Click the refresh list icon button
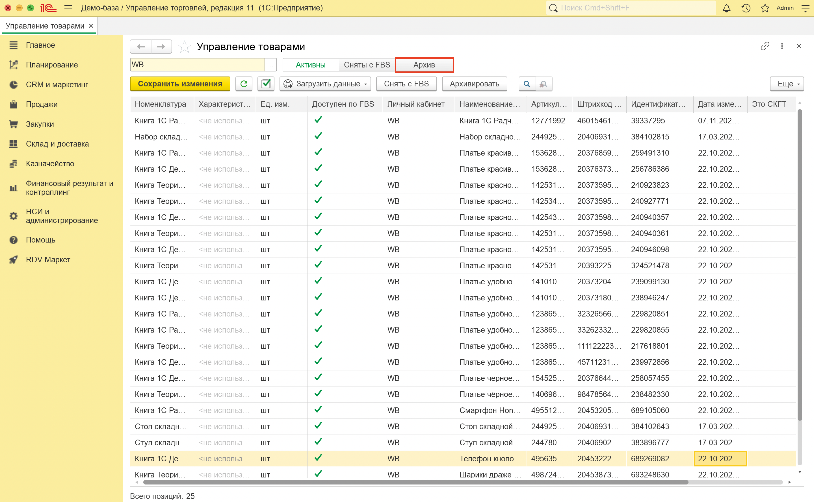814x502 pixels. point(244,84)
